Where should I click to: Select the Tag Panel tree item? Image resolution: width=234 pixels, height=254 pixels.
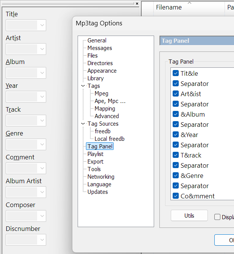[x=100, y=146]
